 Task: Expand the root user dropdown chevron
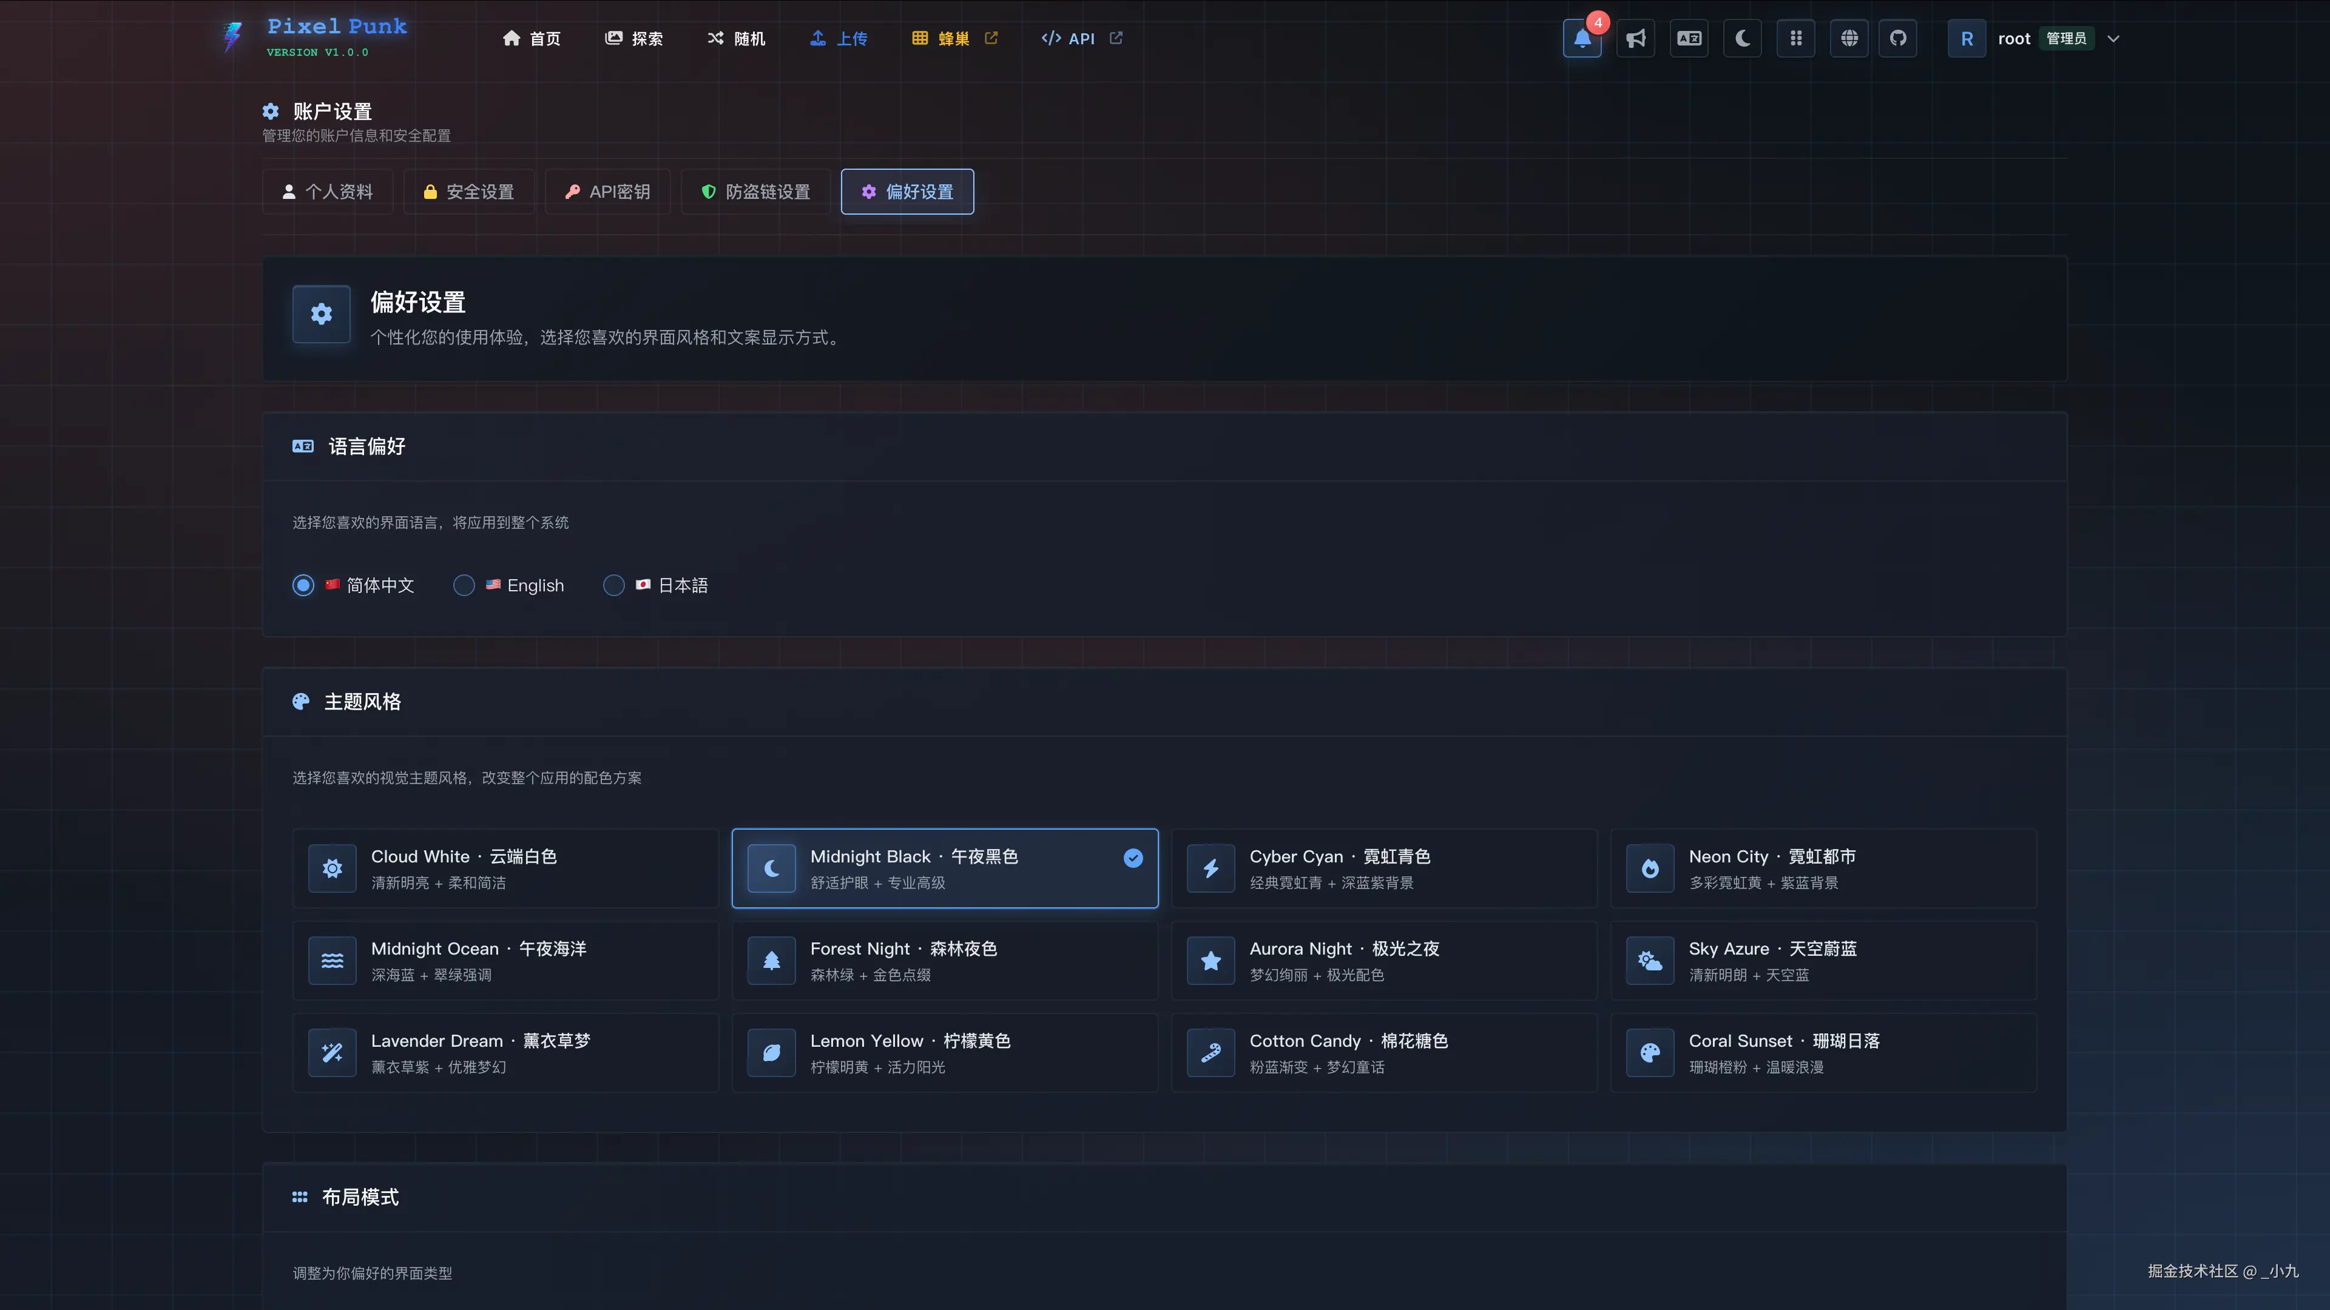[x=2113, y=39]
